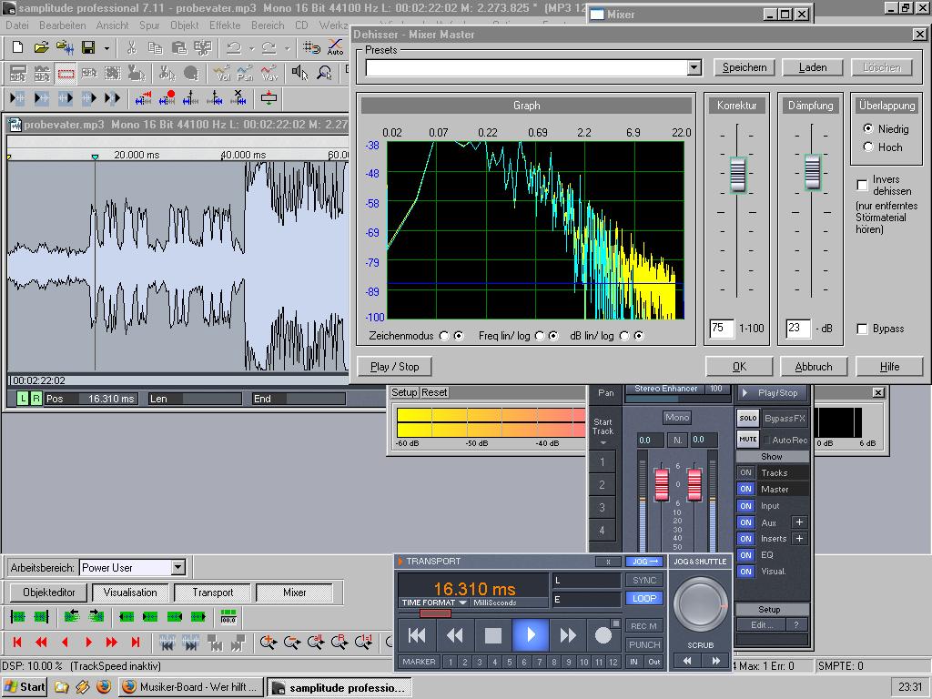Toggle the Input ON switch in mixer
This screenshot has width=932, height=699.
[x=745, y=506]
